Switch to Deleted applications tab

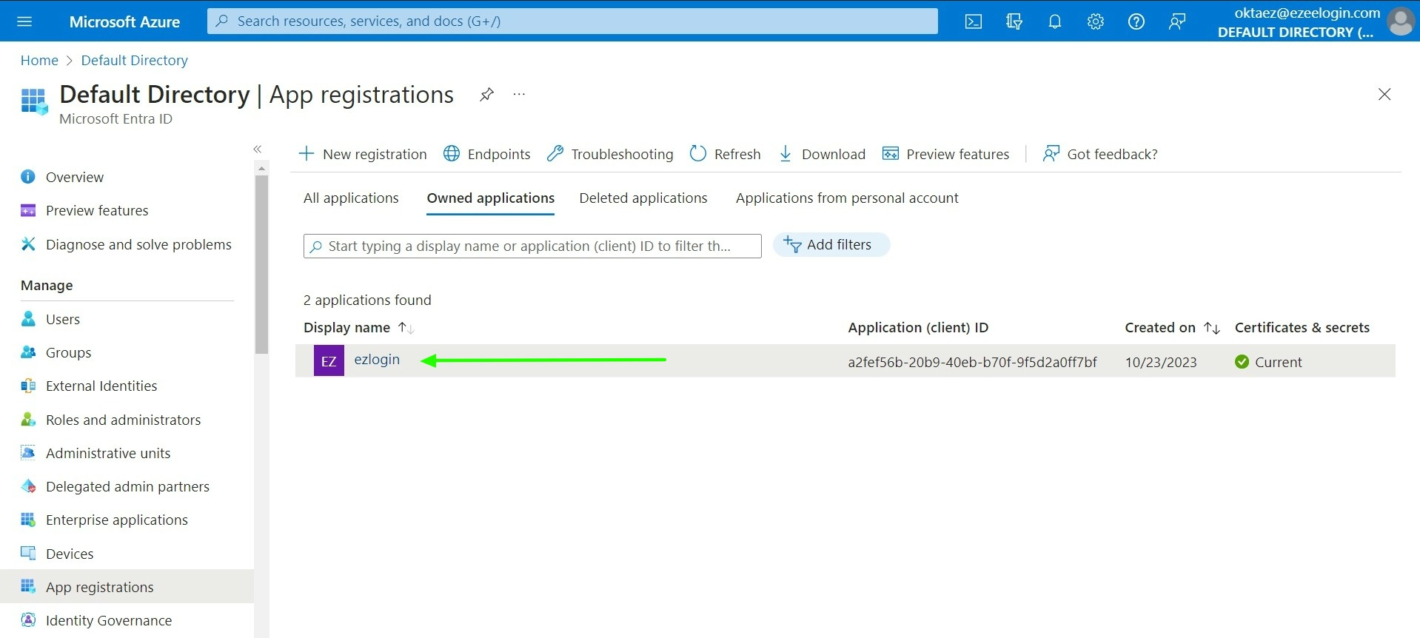point(643,198)
